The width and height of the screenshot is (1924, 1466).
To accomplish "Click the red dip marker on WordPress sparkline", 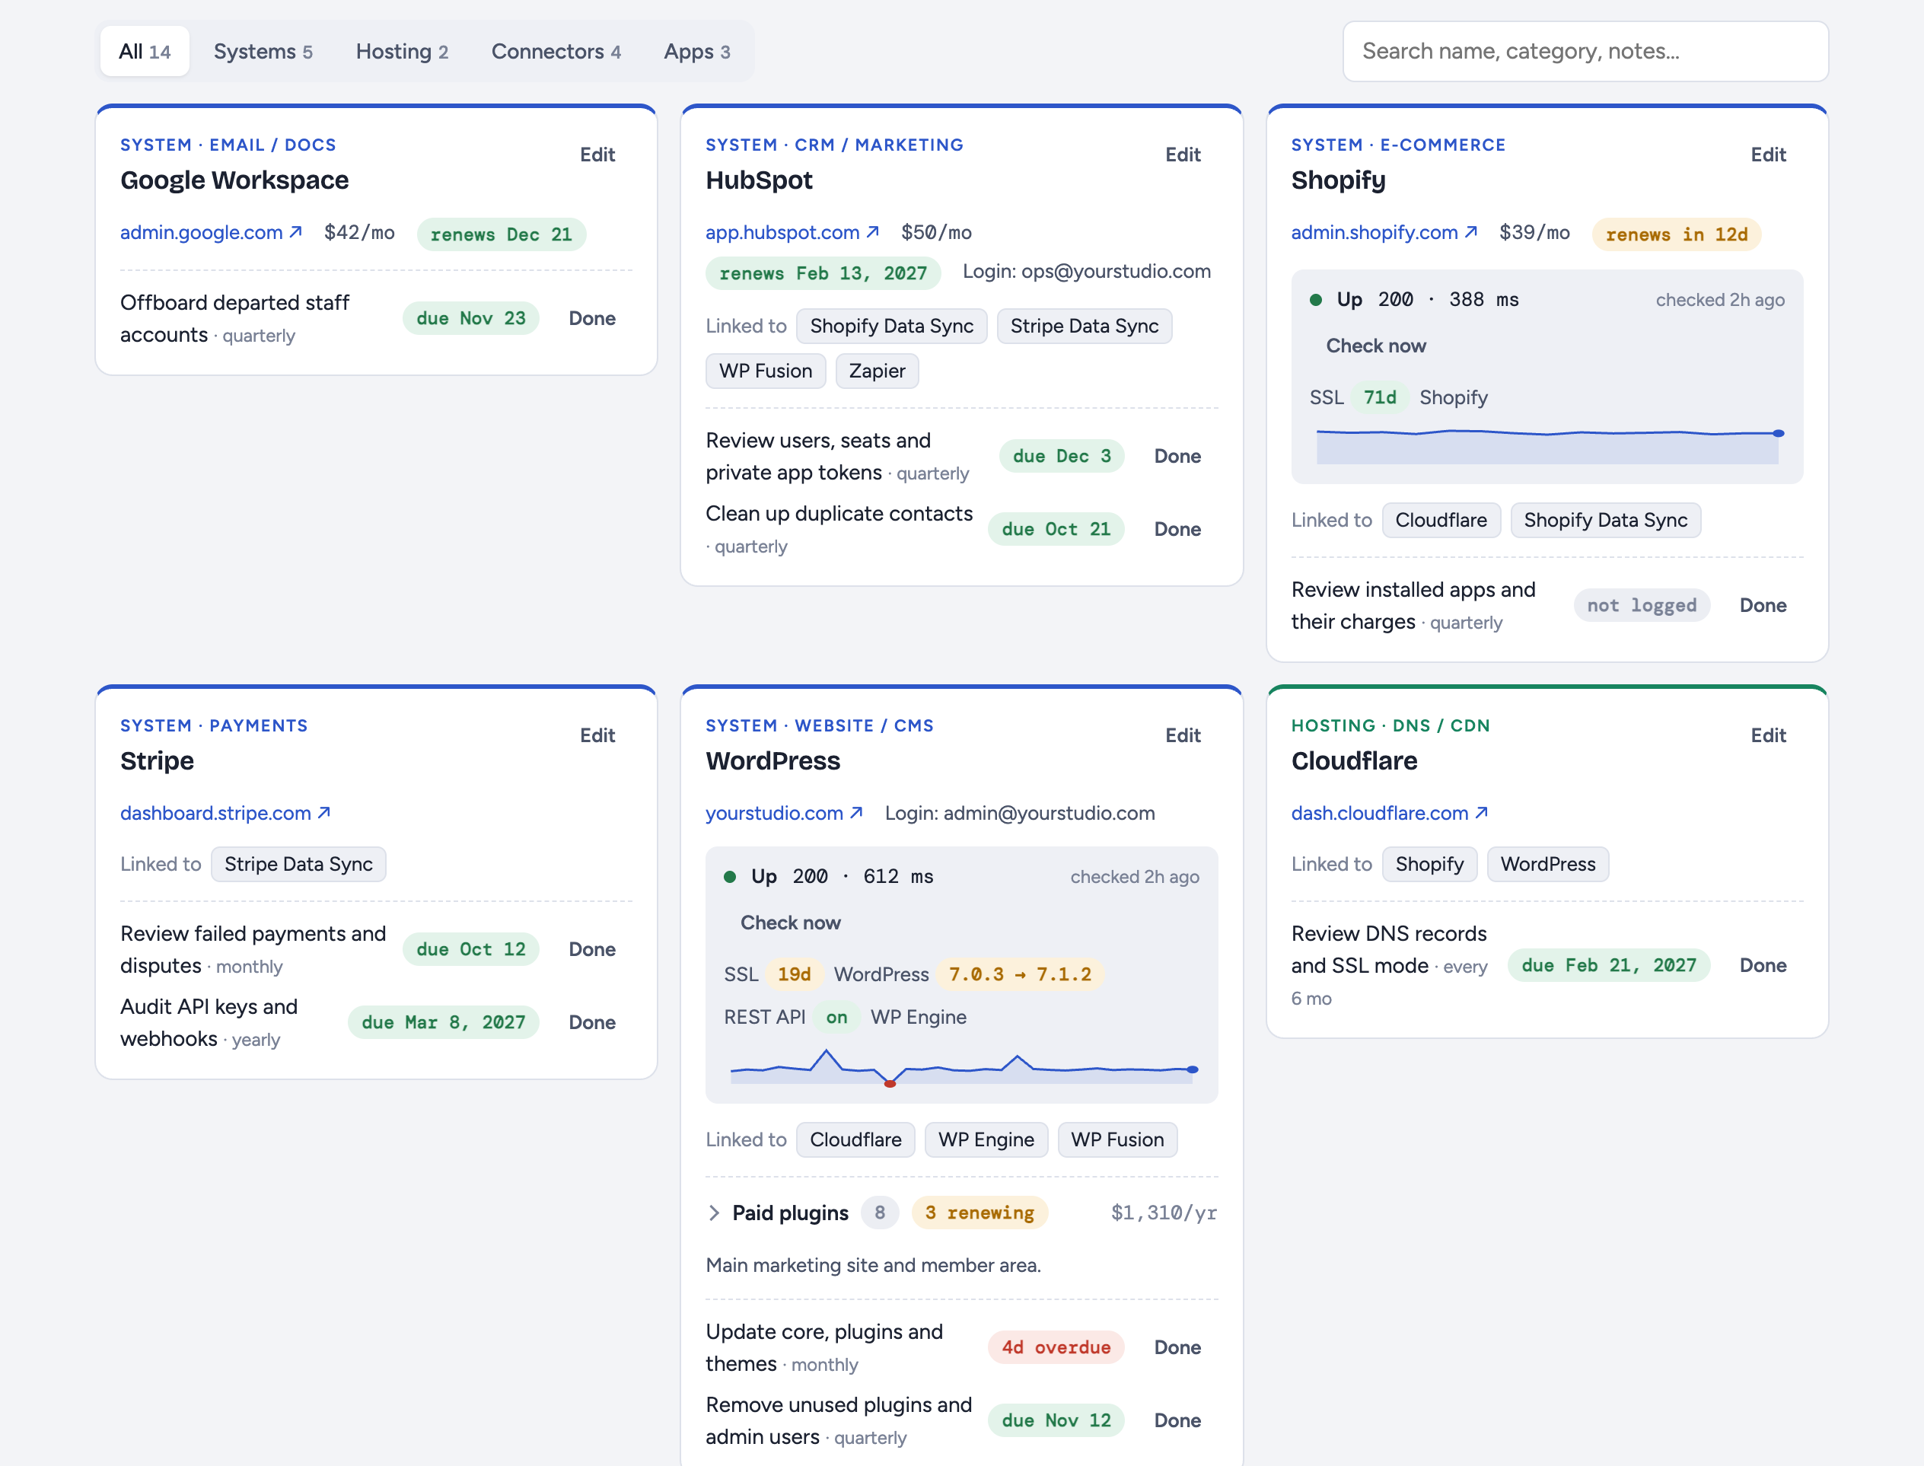I will [890, 1084].
